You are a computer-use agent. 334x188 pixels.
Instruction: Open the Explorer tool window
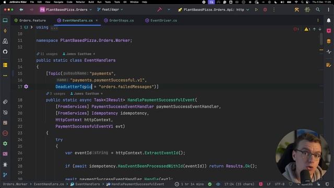pyautogui.click(x=5, y=20)
